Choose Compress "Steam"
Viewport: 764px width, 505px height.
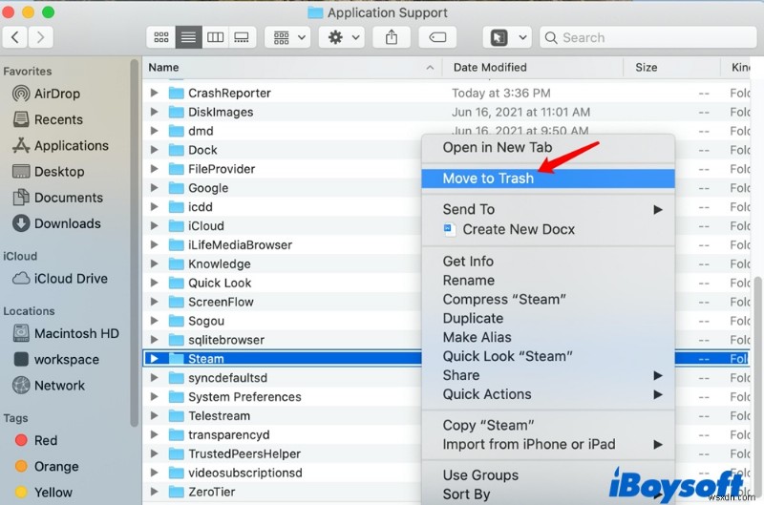point(548,300)
